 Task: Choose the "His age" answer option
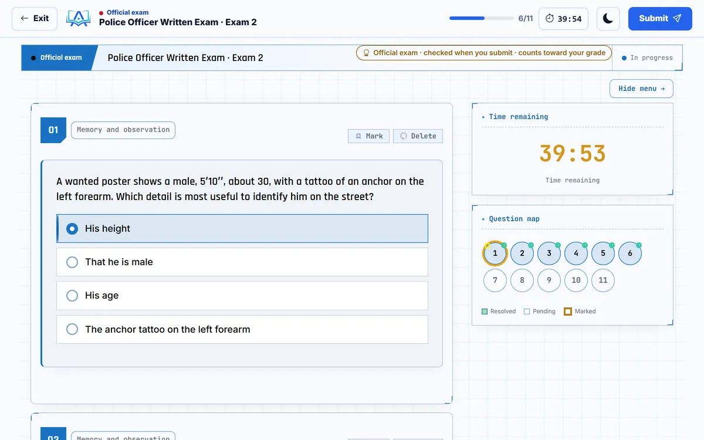(x=242, y=296)
